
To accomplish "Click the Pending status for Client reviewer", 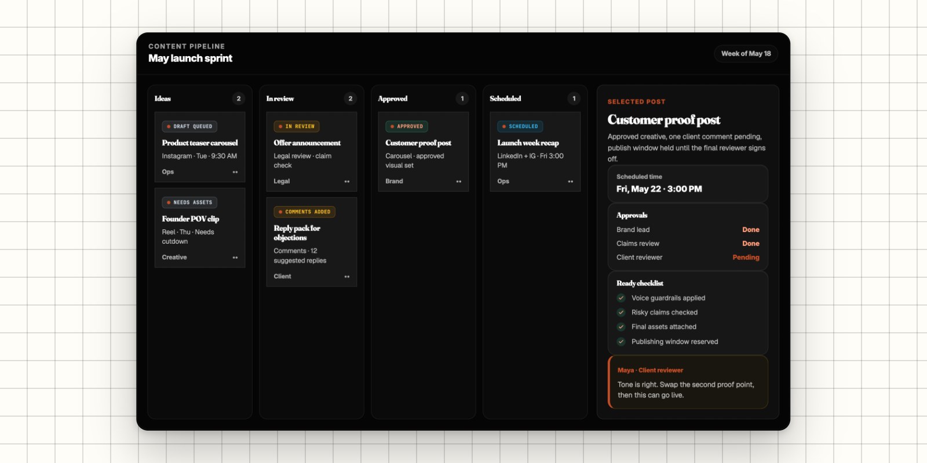I will point(746,258).
